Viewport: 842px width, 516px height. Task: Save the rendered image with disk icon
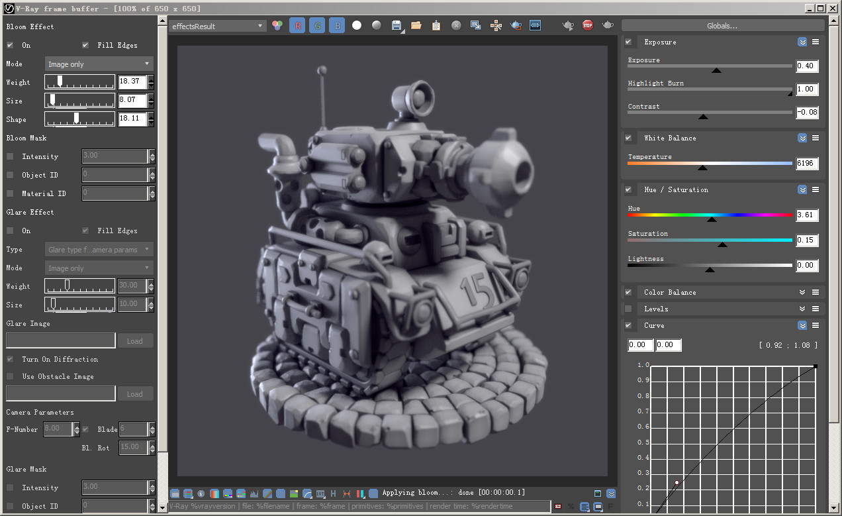click(397, 25)
